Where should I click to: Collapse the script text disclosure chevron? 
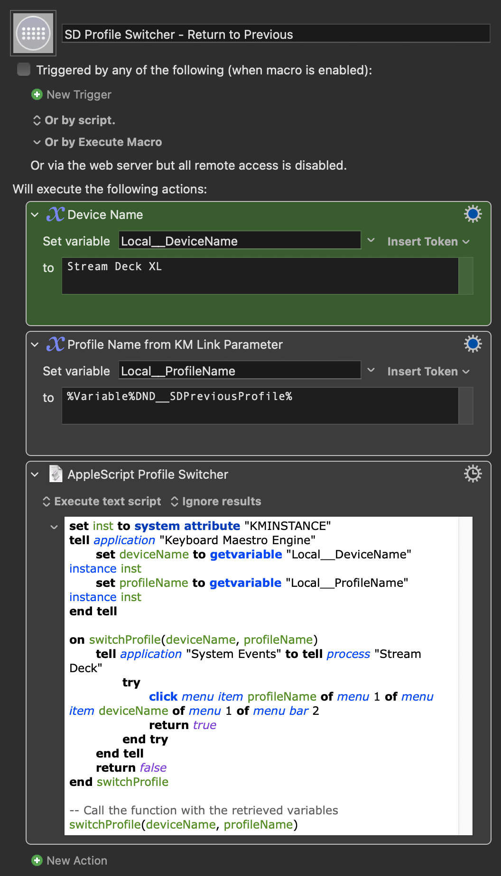click(54, 527)
